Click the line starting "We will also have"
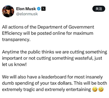Screen dimensions: 109x98 52,77
